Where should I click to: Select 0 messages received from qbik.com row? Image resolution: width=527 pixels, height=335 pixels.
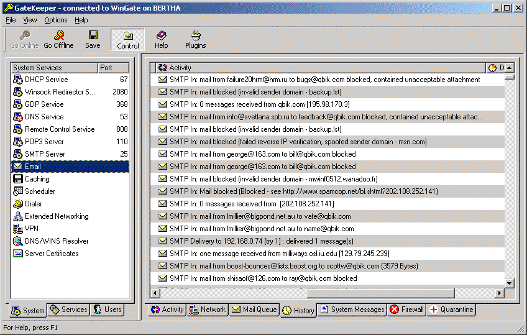pyautogui.click(x=328, y=104)
